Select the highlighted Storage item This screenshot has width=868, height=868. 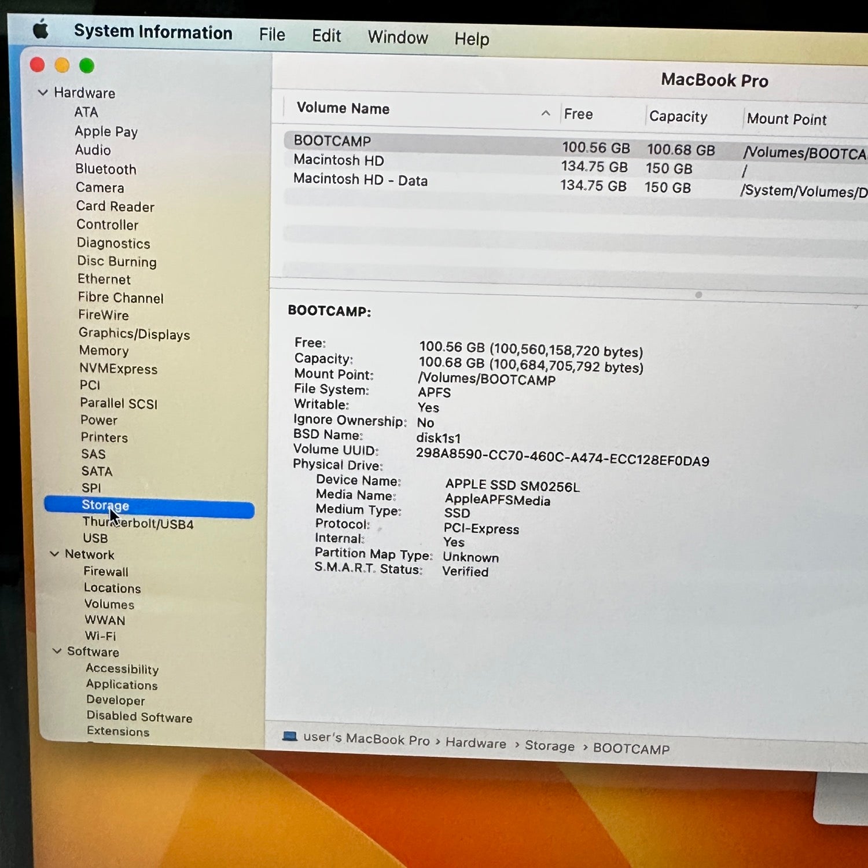(x=149, y=506)
